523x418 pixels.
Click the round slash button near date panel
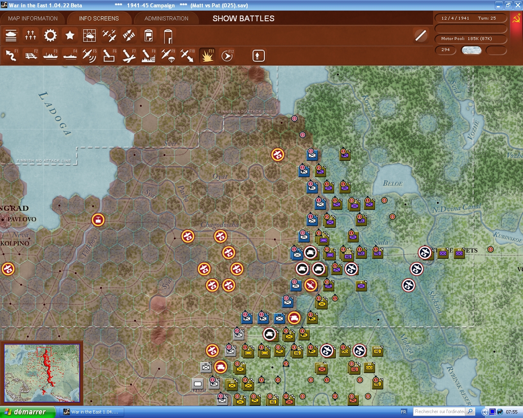tap(420, 36)
